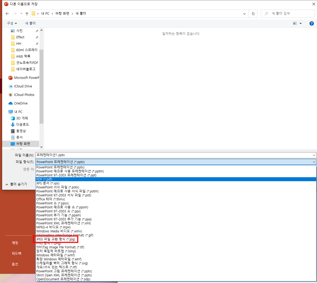Viewport: 317px width, 283px height.
Task: Click 내 PC in the address breadcrumb
Action: click(45, 14)
